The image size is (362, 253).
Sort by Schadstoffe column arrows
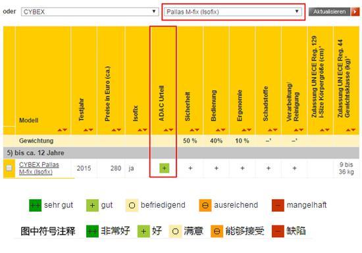pyautogui.click(x=272, y=130)
